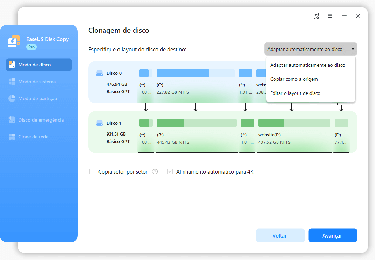Viewport: 375px width, 260px height.
Task: Enable the Cópia setor por setor checkbox
Action: coord(92,172)
